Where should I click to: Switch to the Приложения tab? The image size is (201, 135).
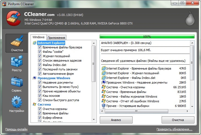tap(56, 38)
